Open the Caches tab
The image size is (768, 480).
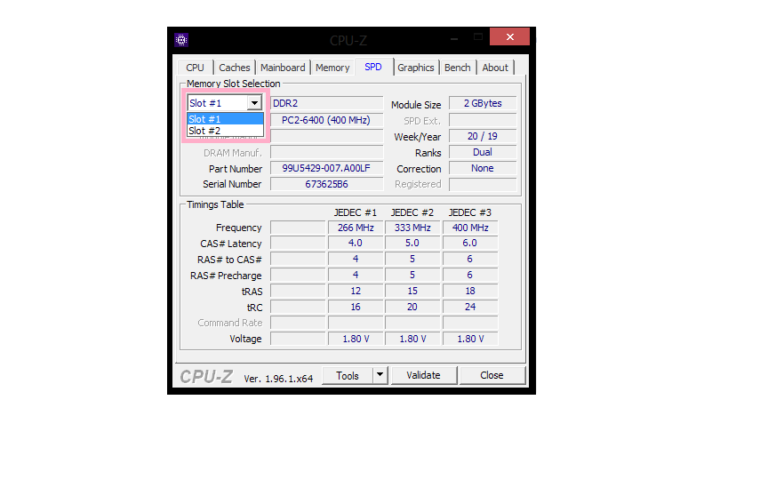click(x=234, y=68)
